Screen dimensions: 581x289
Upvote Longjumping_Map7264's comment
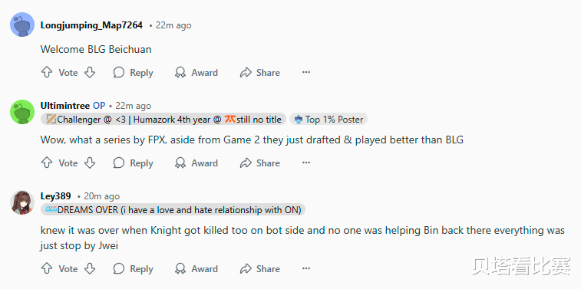[x=46, y=72]
